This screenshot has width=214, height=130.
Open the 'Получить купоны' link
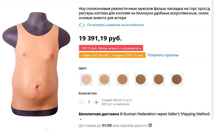163,55
